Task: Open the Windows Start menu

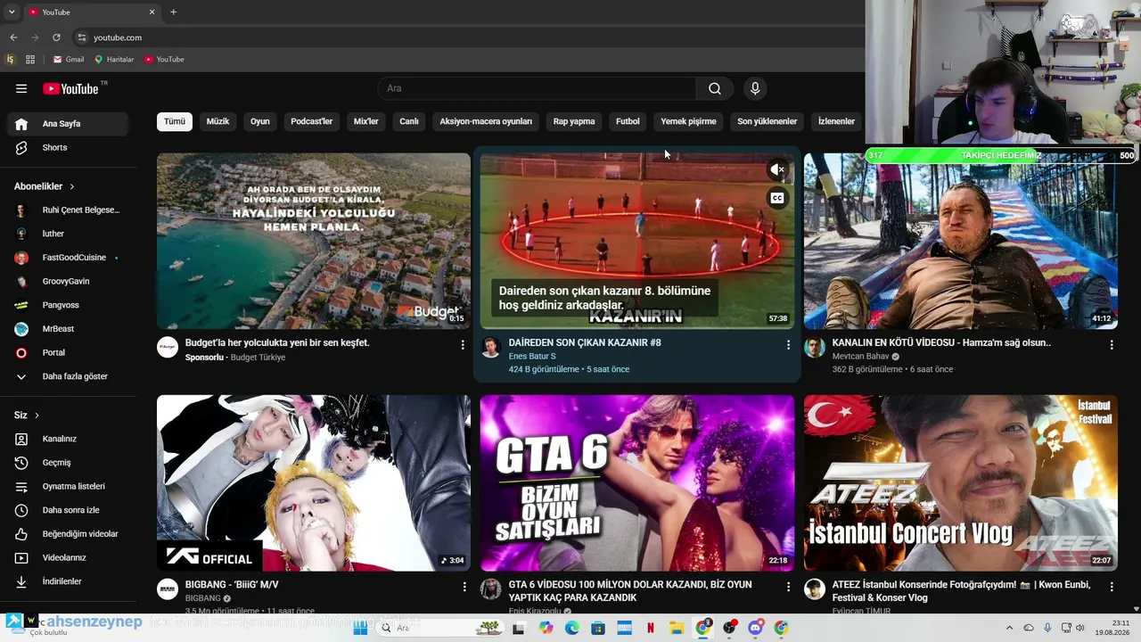Action: click(361, 628)
